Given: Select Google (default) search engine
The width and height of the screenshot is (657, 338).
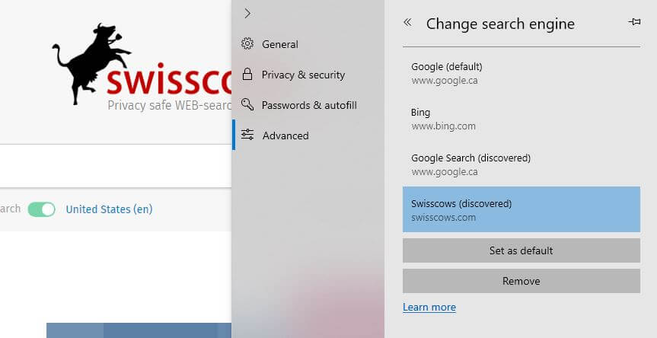Looking at the screenshot, I should click(x=521, y=73).
